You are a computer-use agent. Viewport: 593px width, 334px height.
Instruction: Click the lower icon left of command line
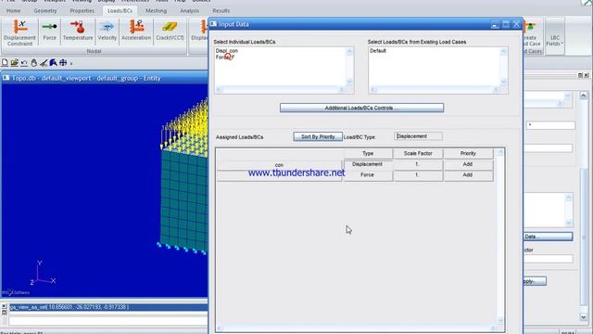pyautogui.click(x=4, y=313)
